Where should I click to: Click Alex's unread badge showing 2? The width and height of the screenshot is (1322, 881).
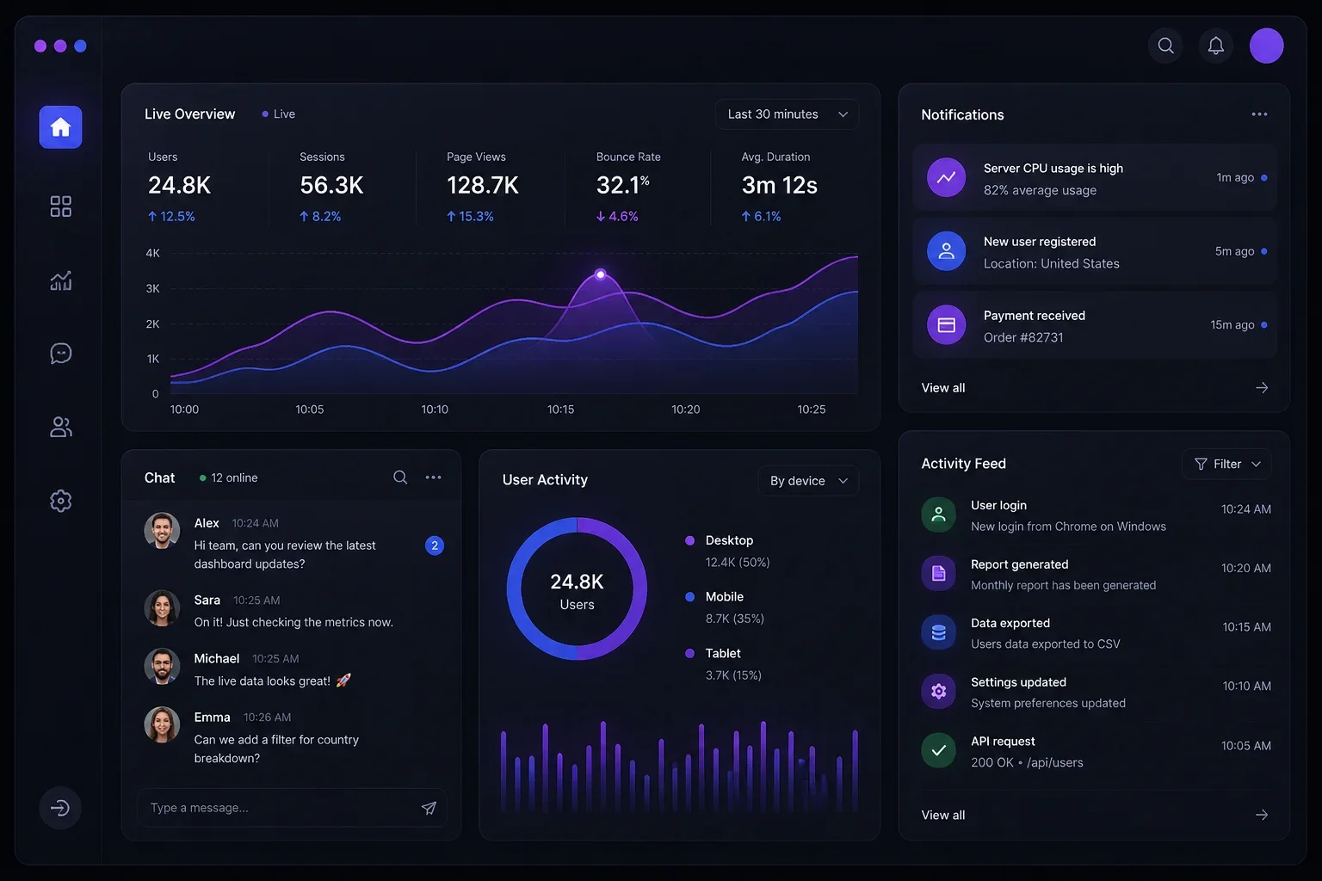(435, 545)
